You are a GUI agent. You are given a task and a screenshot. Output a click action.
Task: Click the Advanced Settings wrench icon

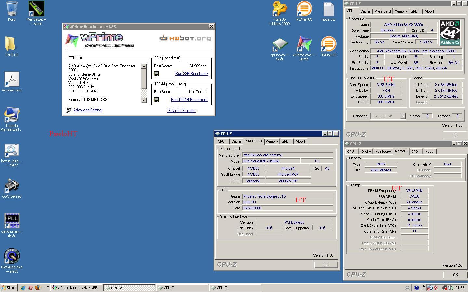pos(68,110)
